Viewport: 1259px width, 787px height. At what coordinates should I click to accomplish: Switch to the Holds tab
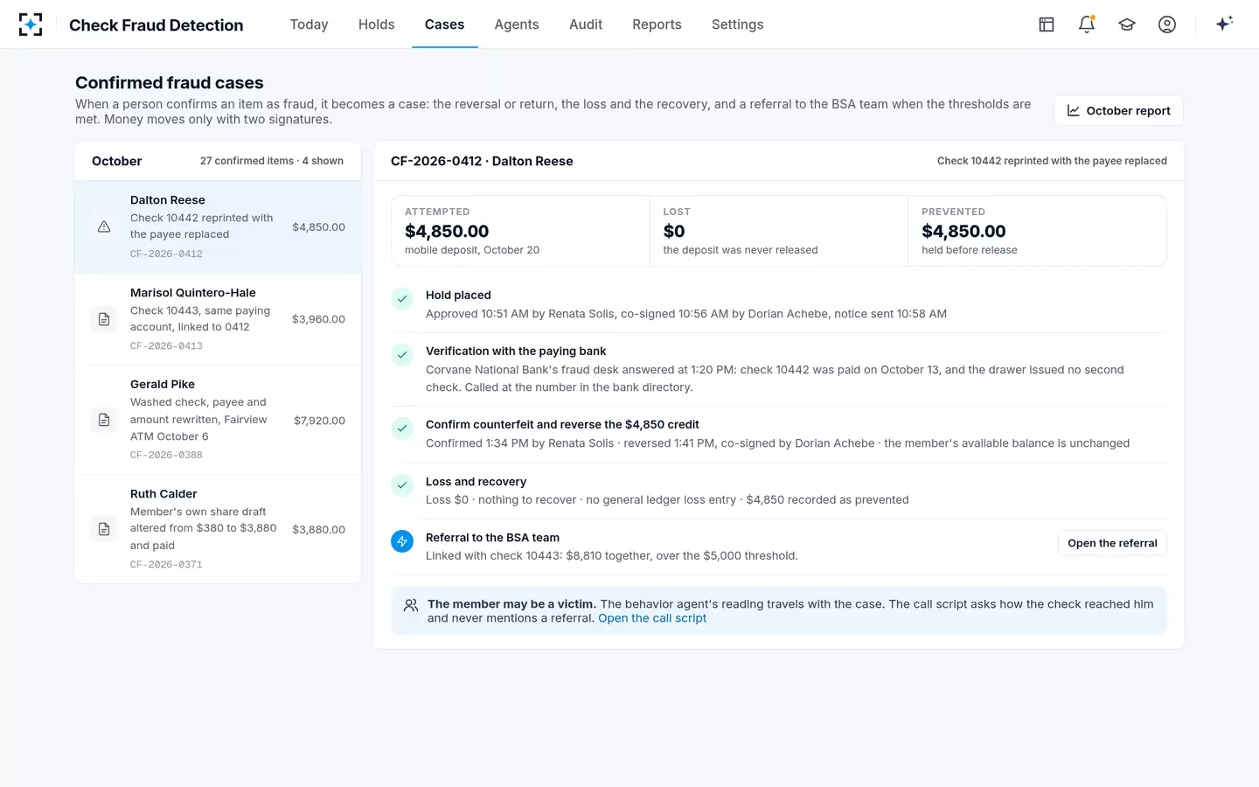(x=377, y=24)
